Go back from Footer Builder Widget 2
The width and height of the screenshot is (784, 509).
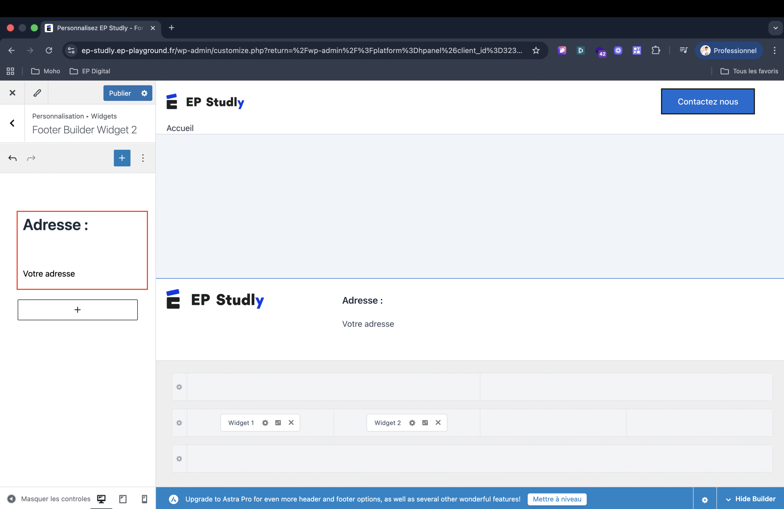pos(13,123)
